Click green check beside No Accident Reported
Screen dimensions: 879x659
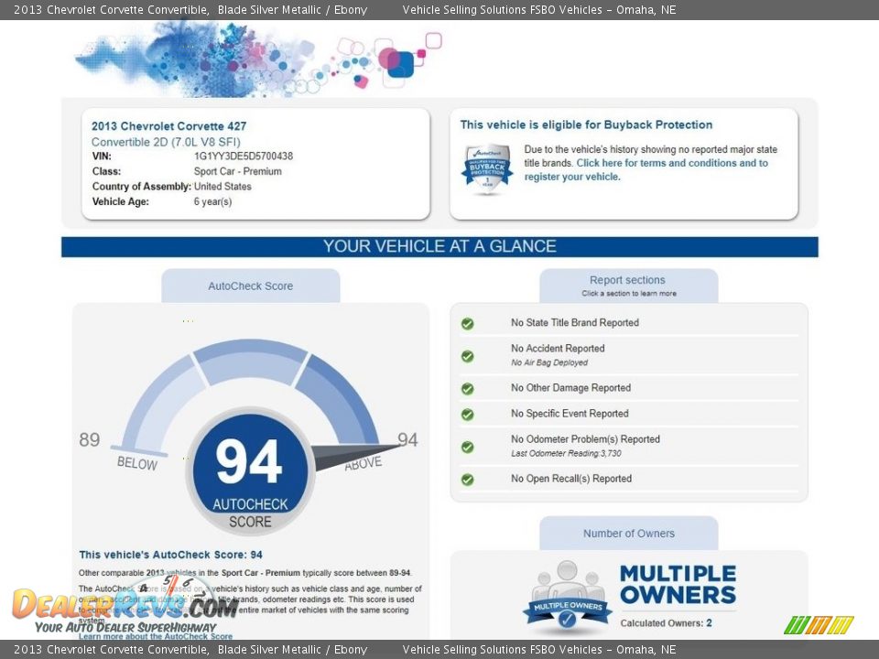(468, 356)
